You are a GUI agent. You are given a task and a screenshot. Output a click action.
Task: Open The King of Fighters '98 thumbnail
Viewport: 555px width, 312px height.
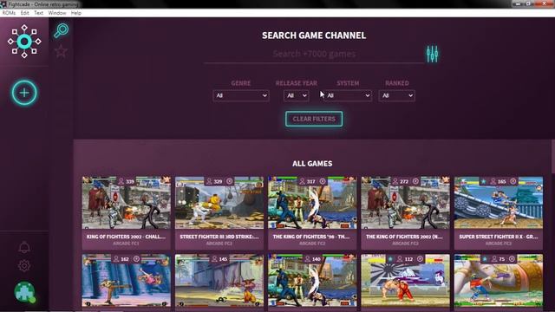point(312,203)
